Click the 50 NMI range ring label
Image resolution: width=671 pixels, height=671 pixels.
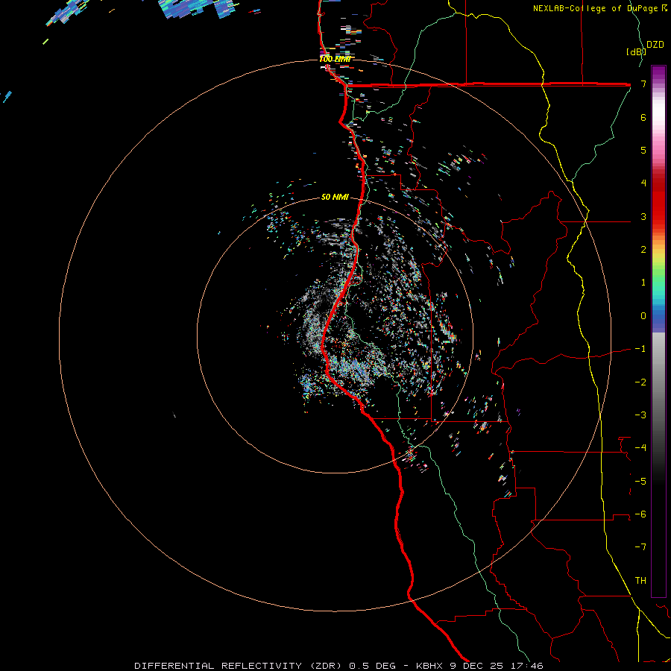(x=335, y=198)
